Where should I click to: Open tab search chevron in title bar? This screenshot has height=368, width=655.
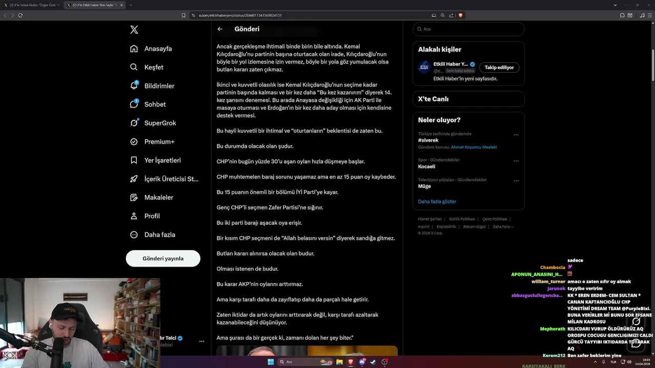click(615, 5)
